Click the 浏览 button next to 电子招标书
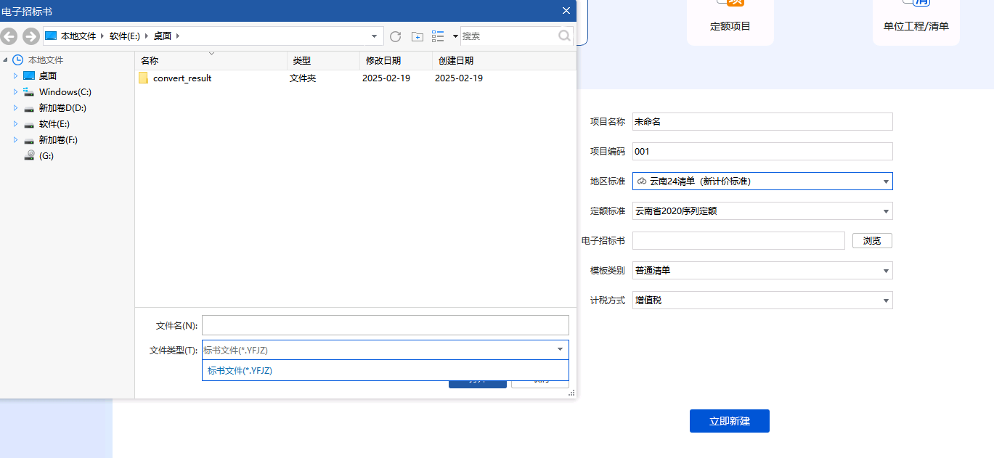Viewport: 994px width, 458px height. tap(871, 240)
